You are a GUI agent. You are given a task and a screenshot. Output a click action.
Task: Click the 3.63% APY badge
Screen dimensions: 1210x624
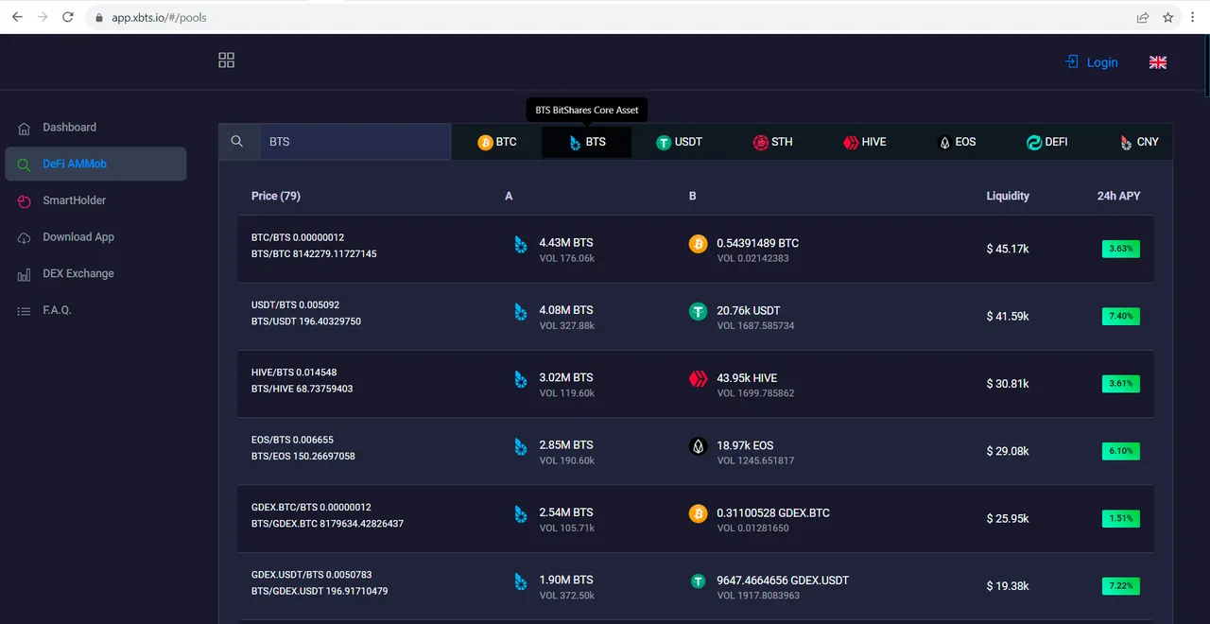1121,249
